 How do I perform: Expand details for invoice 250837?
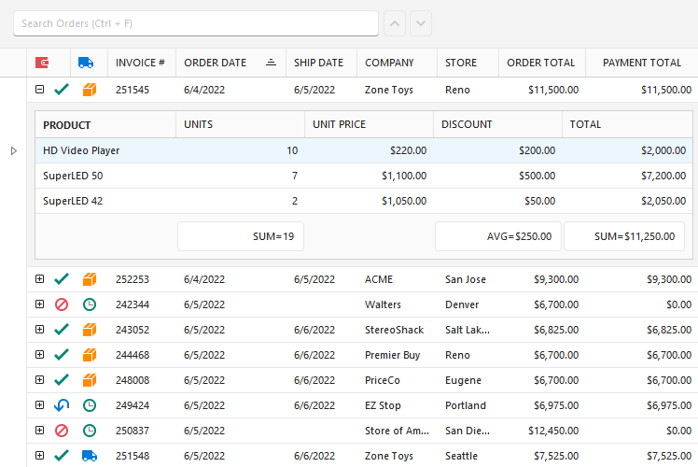(39, 430)
